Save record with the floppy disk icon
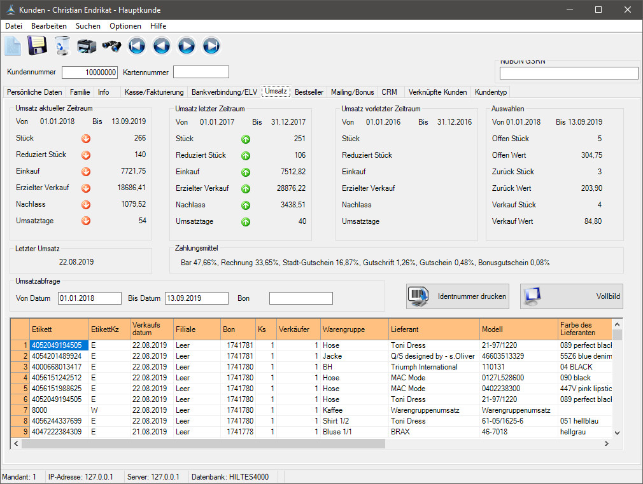 (38, 46)
